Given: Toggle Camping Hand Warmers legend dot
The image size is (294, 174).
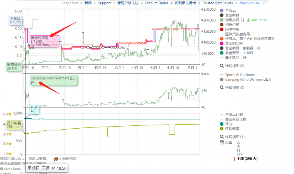Looking at the screenshot, I should pyautogui.click(x=222, y=79).
